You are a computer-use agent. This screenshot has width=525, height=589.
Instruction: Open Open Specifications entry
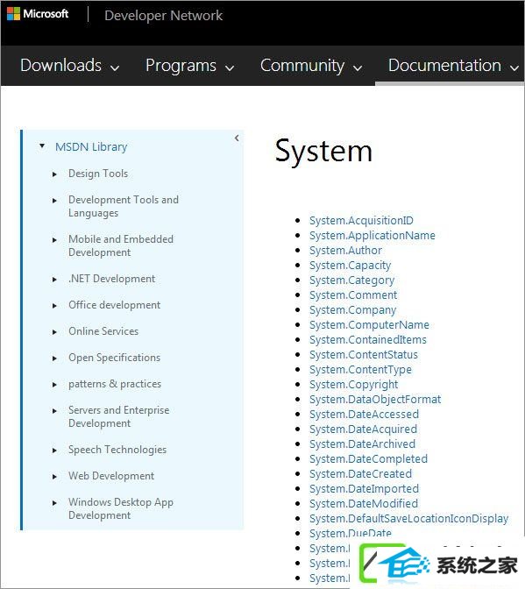click(114, 358)
